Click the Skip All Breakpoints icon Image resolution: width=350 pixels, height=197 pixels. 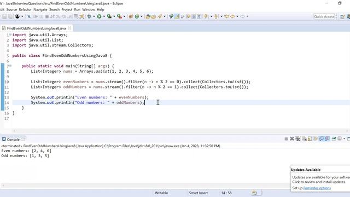[x=29, y=16]
